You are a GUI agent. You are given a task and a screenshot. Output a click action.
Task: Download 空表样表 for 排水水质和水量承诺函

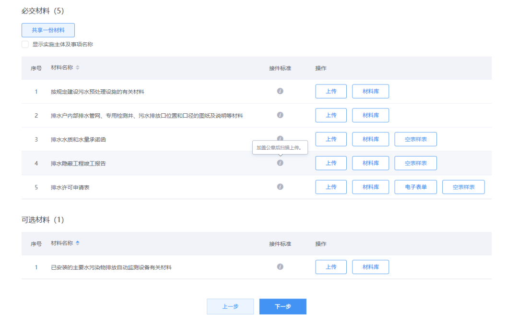[x=415, y=139]
